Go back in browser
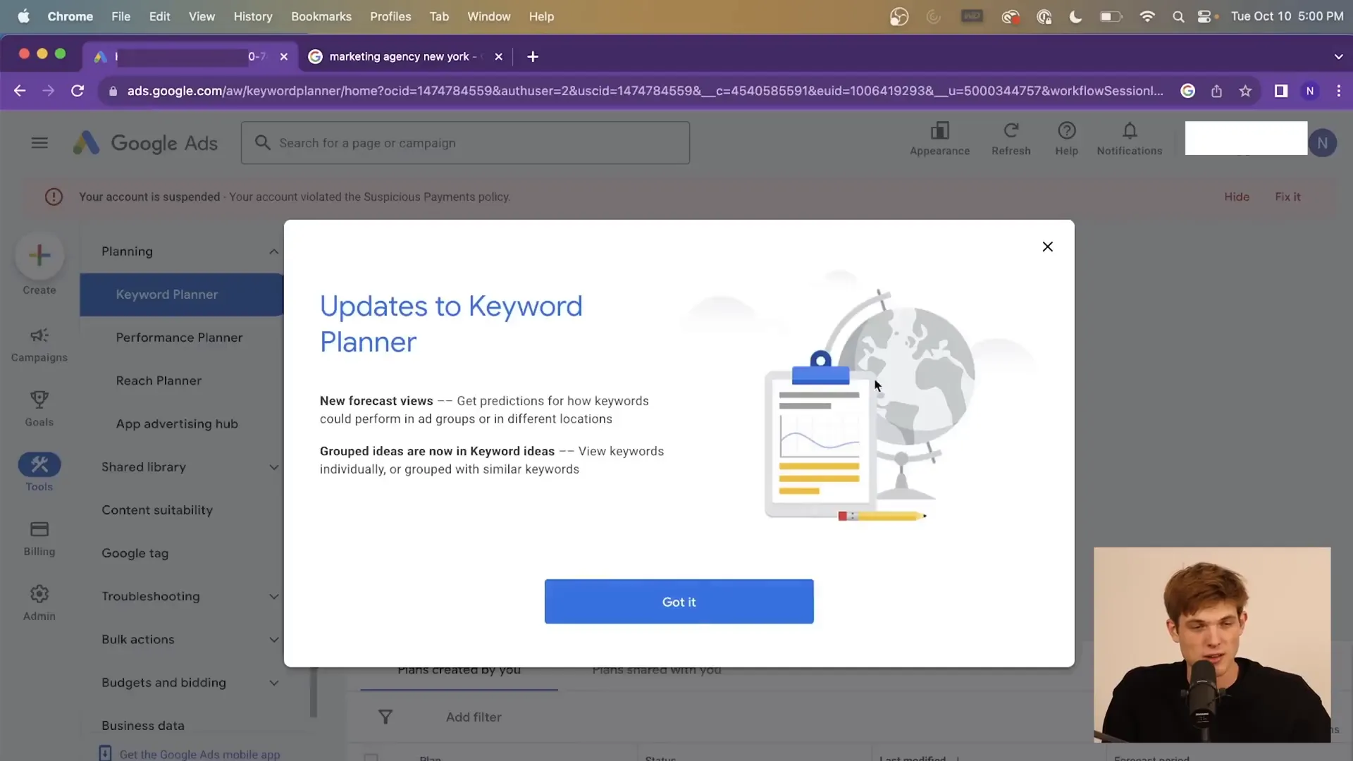This screenshot has width=1353, height=761. coord(20,91)
